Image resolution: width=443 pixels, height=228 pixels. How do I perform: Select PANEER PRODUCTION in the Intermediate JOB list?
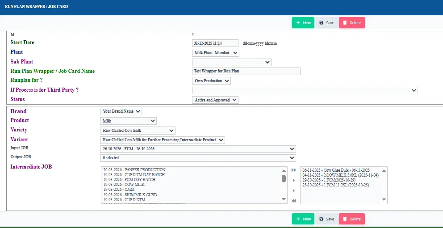click(134, 170)
